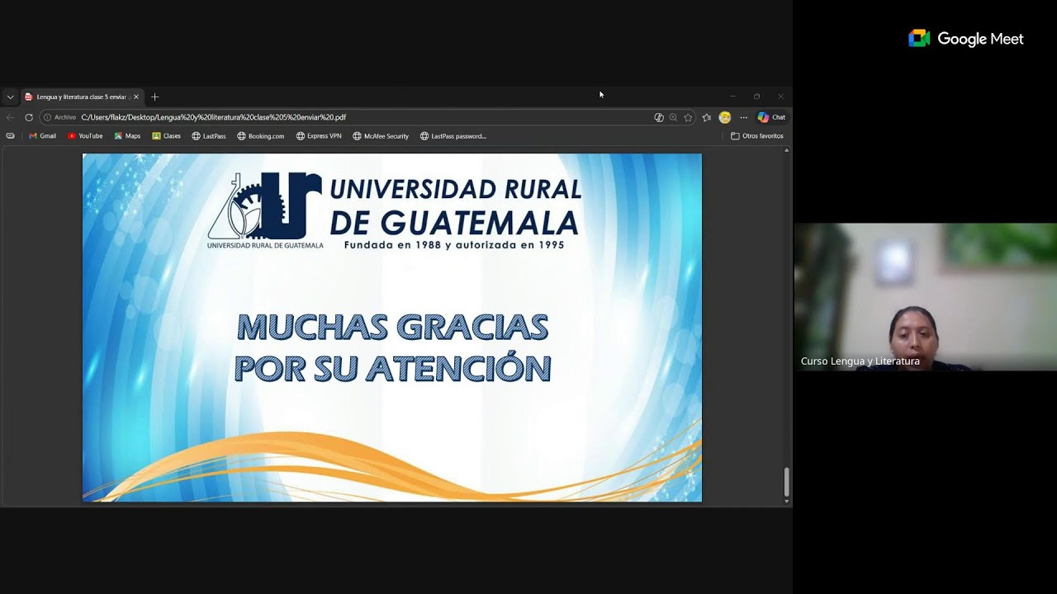
Task: Open the LastPass bookmark
Action: pos(209,136)
